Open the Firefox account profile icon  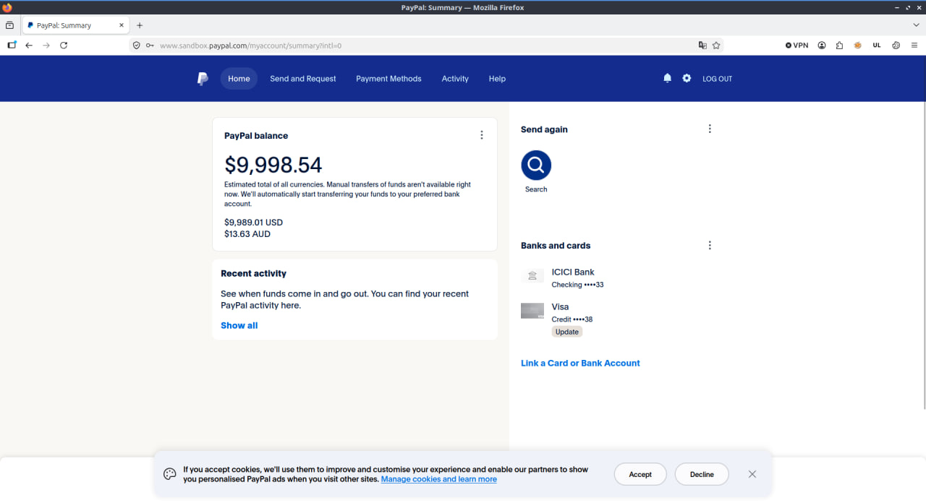click(822, 46)
